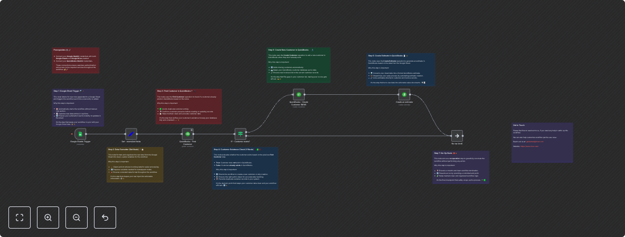Click the false output connector of IF node
This screenshot has width=625, height=237.
tap(247, 136)
